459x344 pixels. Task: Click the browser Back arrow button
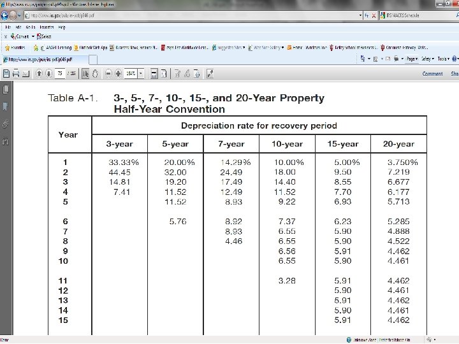click(x=4, y=15)
